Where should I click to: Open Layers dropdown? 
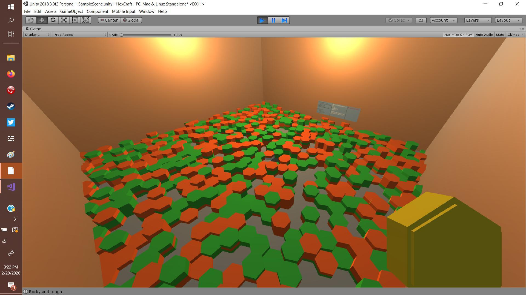tap(478, 20)
